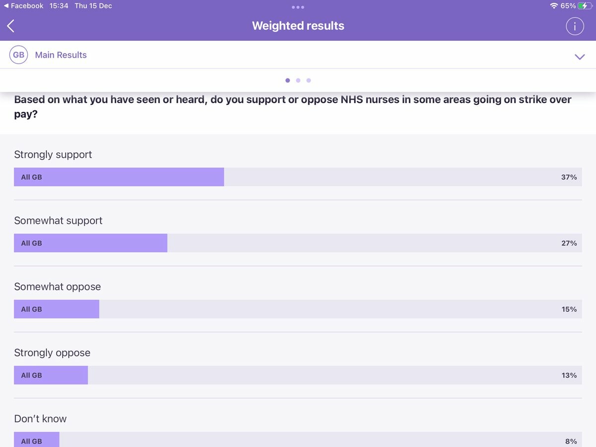Viewport: 596px width, 447px height.
Task: Open the info icon
Action: [575, 26]
